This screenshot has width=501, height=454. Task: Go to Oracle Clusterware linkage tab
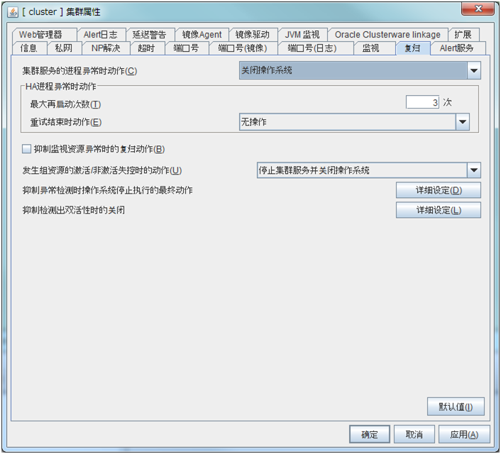[387, 35]
